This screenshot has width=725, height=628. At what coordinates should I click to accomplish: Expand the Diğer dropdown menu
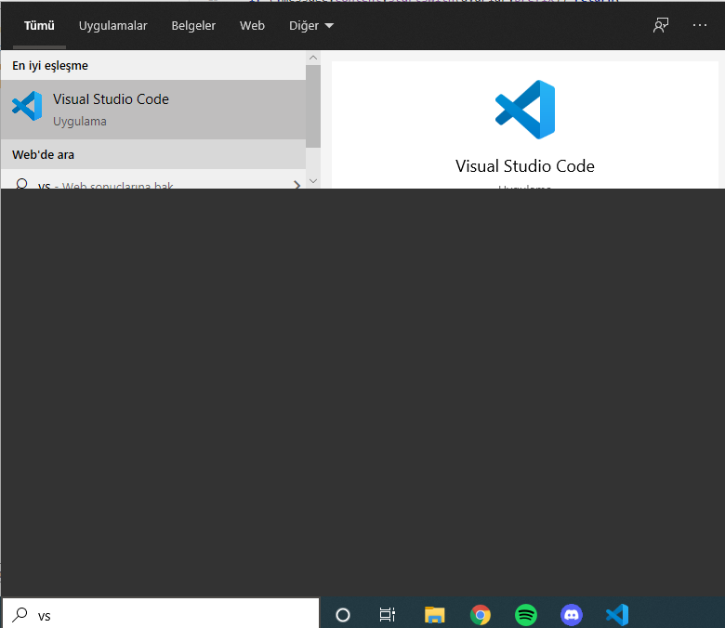311,26
